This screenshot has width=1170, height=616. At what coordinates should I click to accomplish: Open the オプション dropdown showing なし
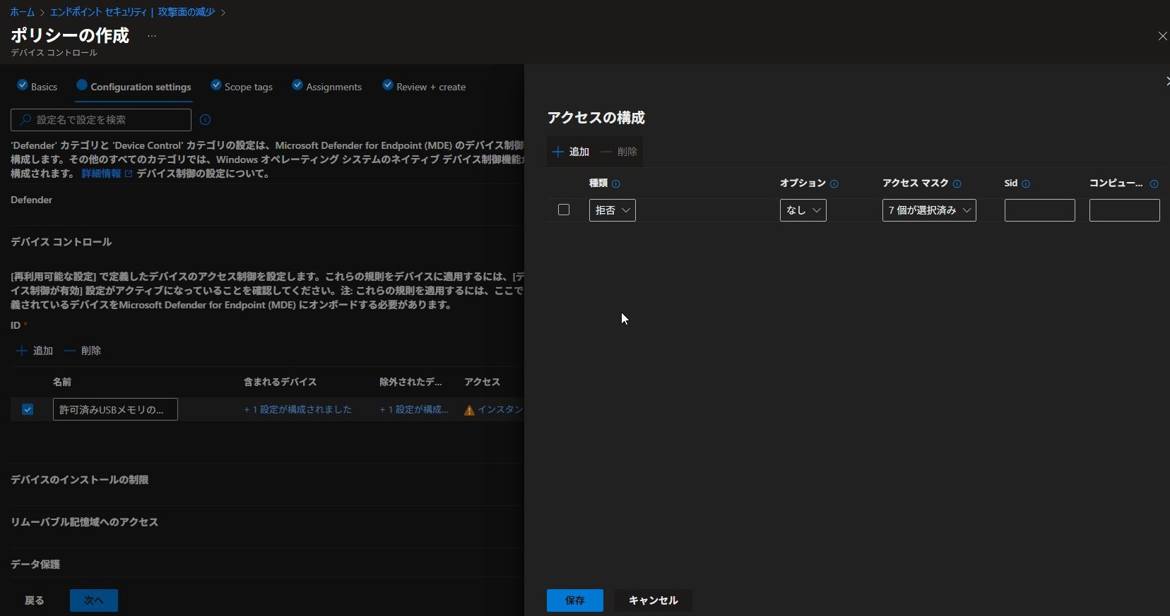(x=803, y=210)
